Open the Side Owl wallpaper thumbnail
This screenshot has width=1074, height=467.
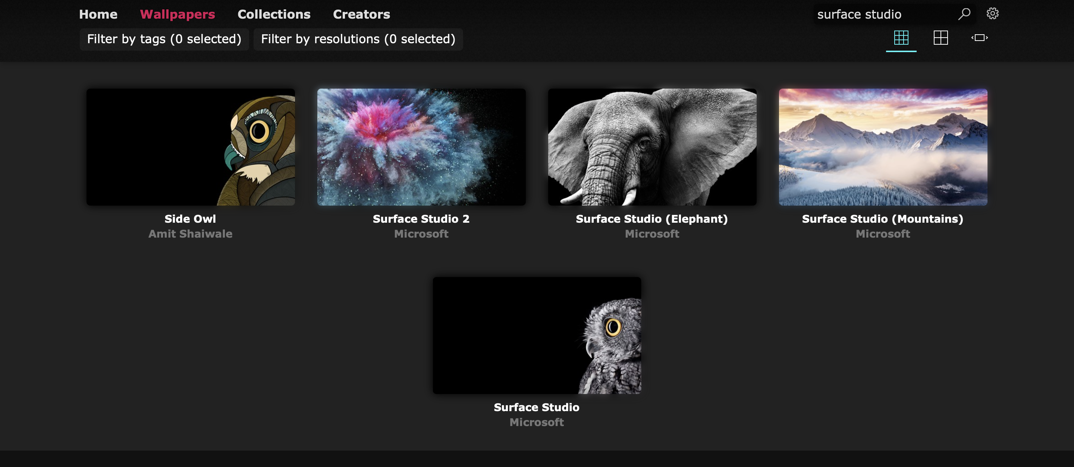tap(191, 147)
